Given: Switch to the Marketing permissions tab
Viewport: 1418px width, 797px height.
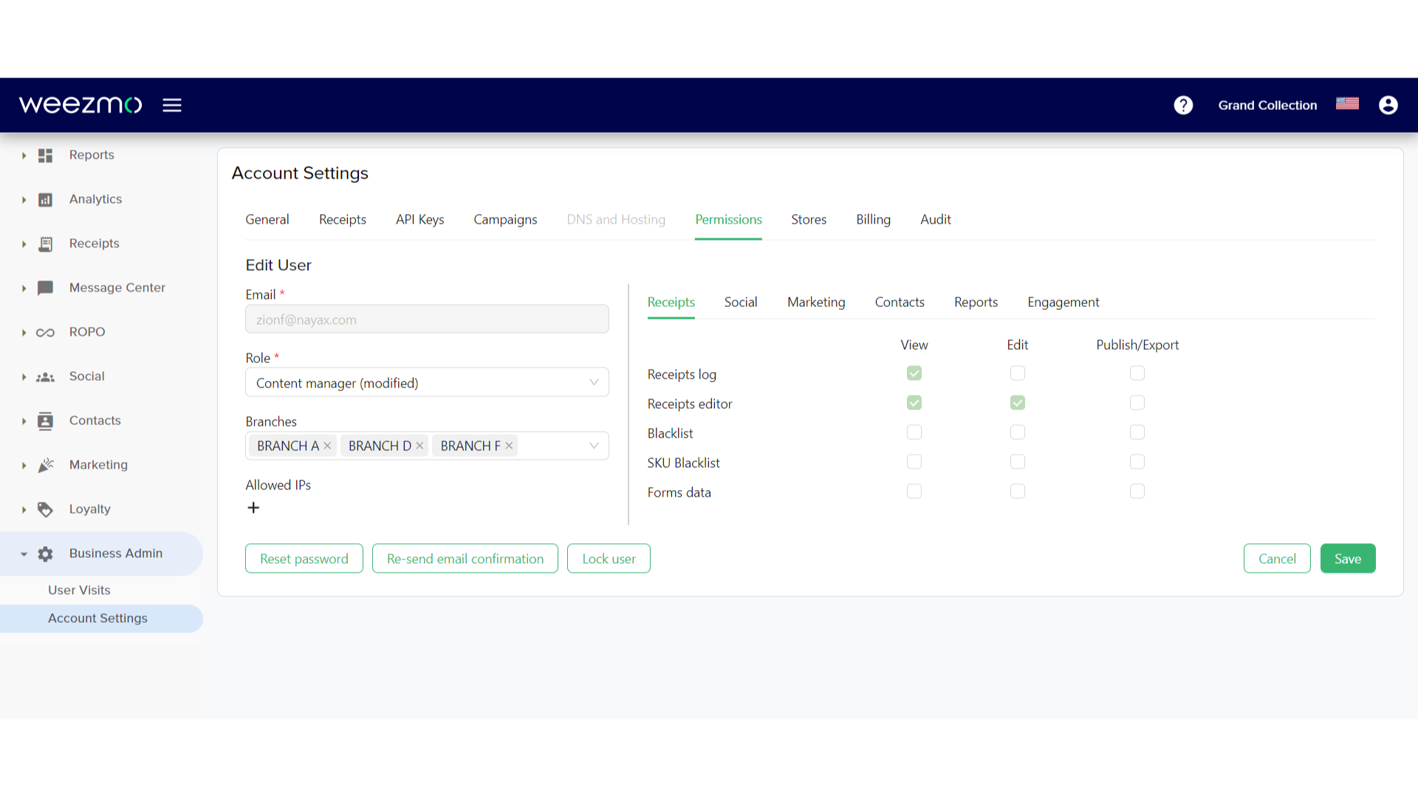Looking at the screenshot, I should (816, 302).
